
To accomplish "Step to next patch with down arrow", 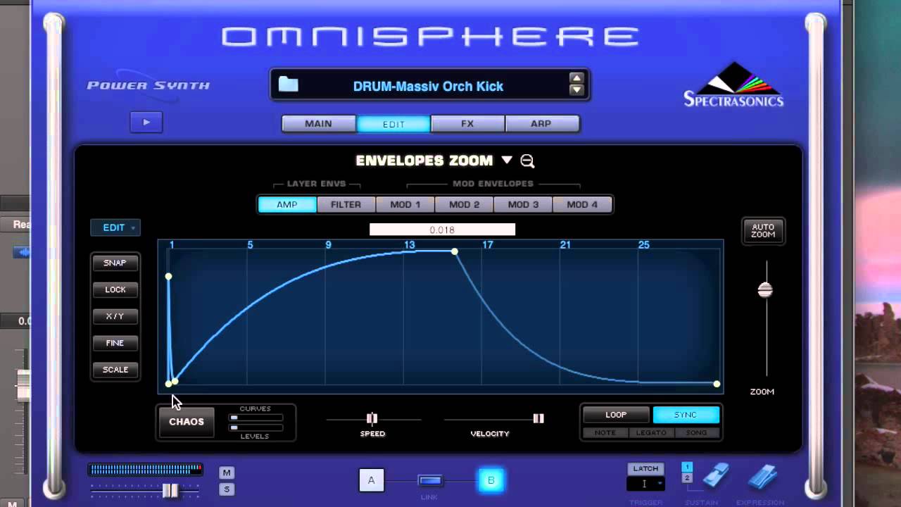I will point(576,90).
